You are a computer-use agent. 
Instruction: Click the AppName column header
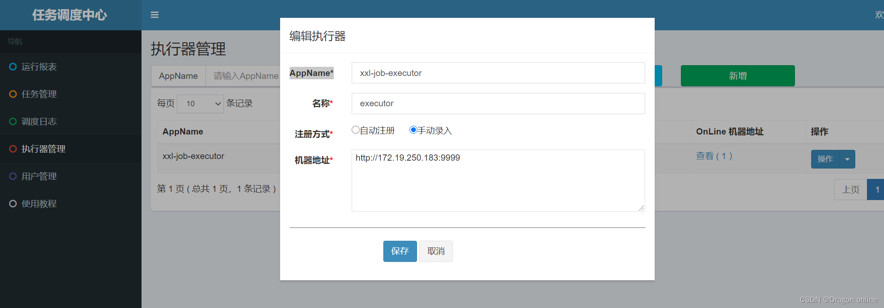(183, 132)
